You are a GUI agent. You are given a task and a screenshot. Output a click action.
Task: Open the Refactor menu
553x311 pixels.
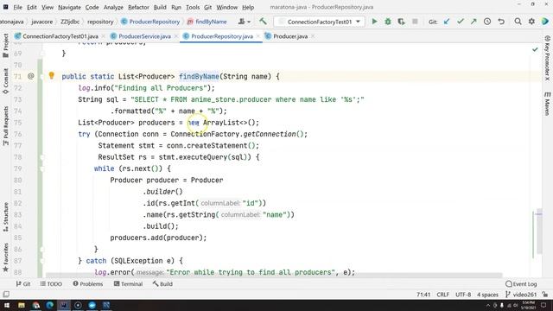click(x=138, y=7)
